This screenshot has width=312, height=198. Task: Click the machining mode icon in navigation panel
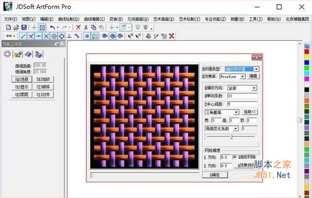point(38,54)
